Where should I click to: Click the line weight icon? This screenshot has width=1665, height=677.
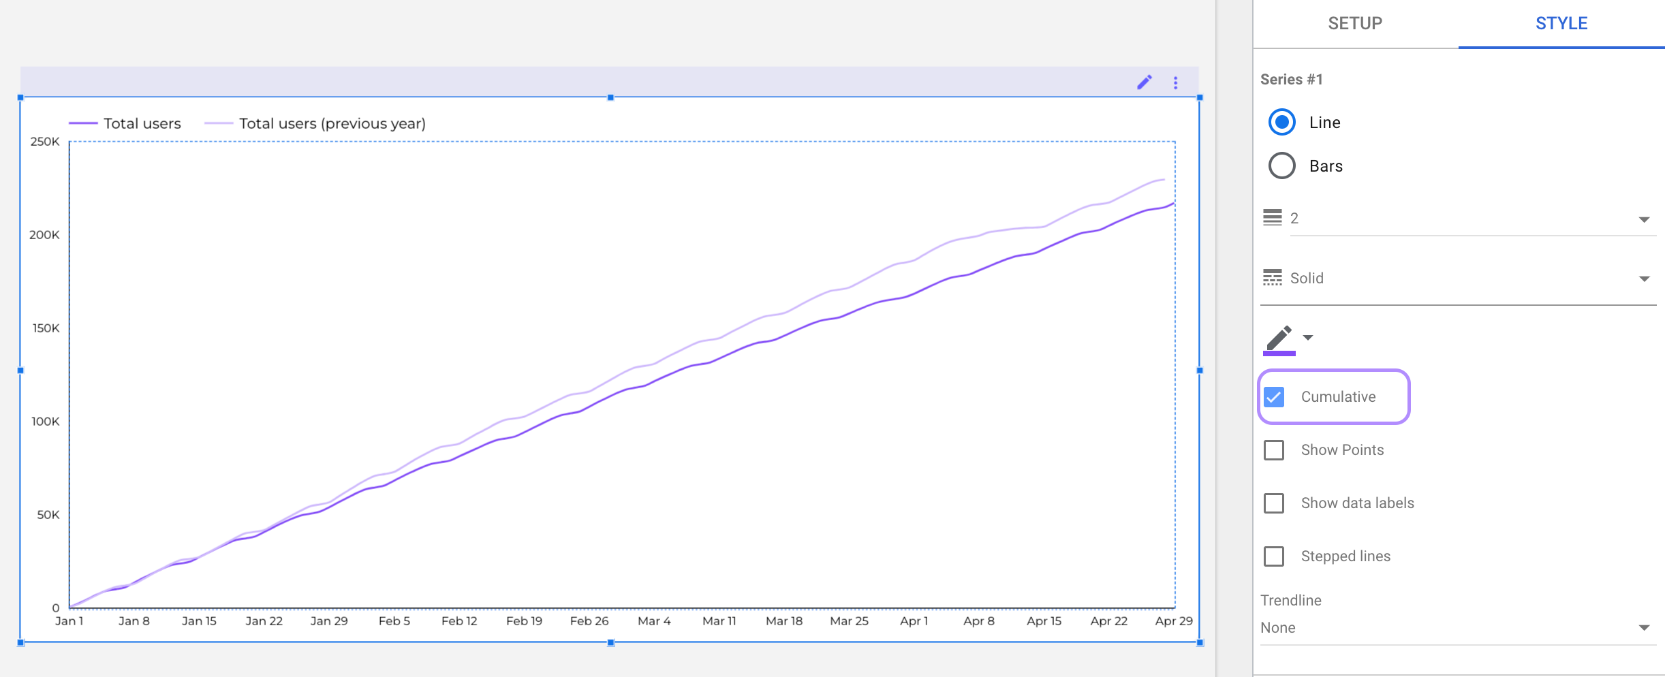coord(1273,217)
